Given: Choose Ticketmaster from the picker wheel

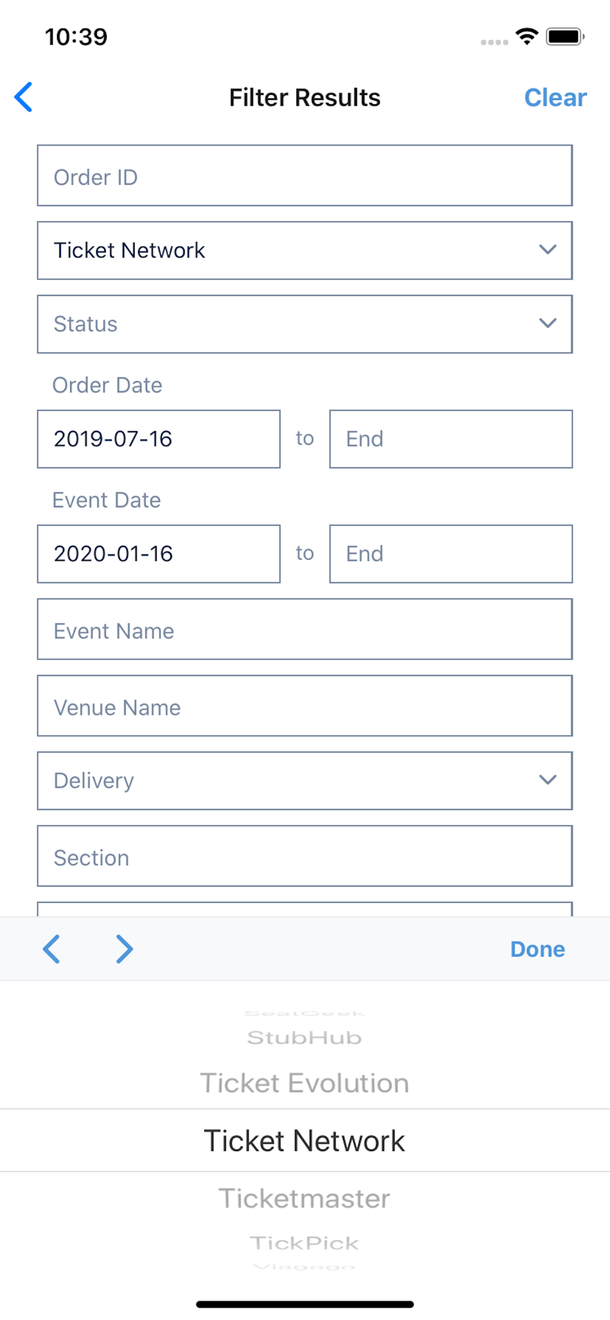Looking at the screenshot, I should point(304,1199).
